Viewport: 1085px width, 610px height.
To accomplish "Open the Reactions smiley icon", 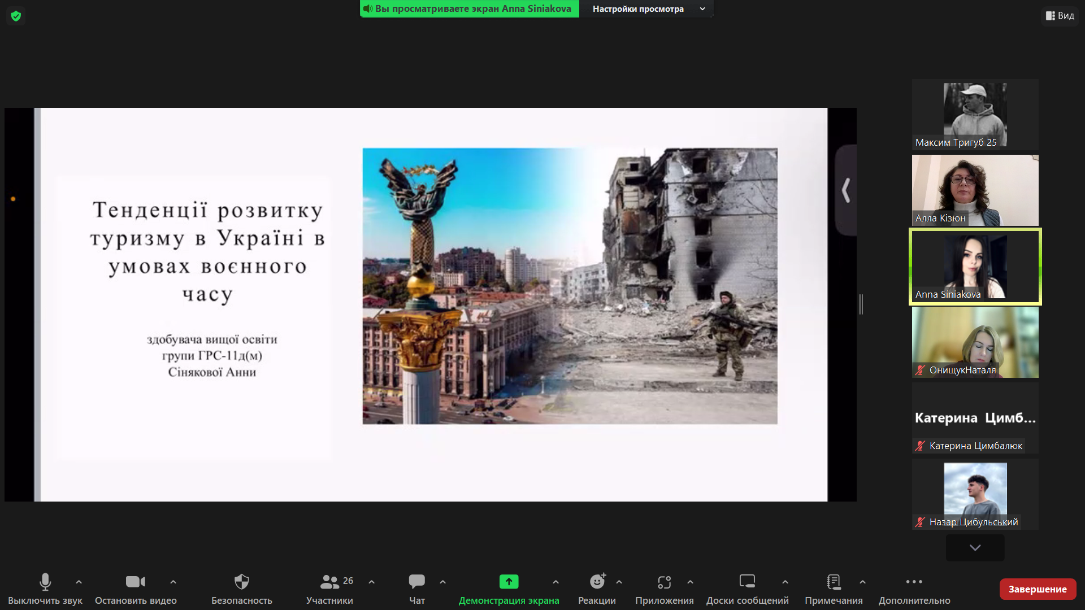I will tap(597, 582).
